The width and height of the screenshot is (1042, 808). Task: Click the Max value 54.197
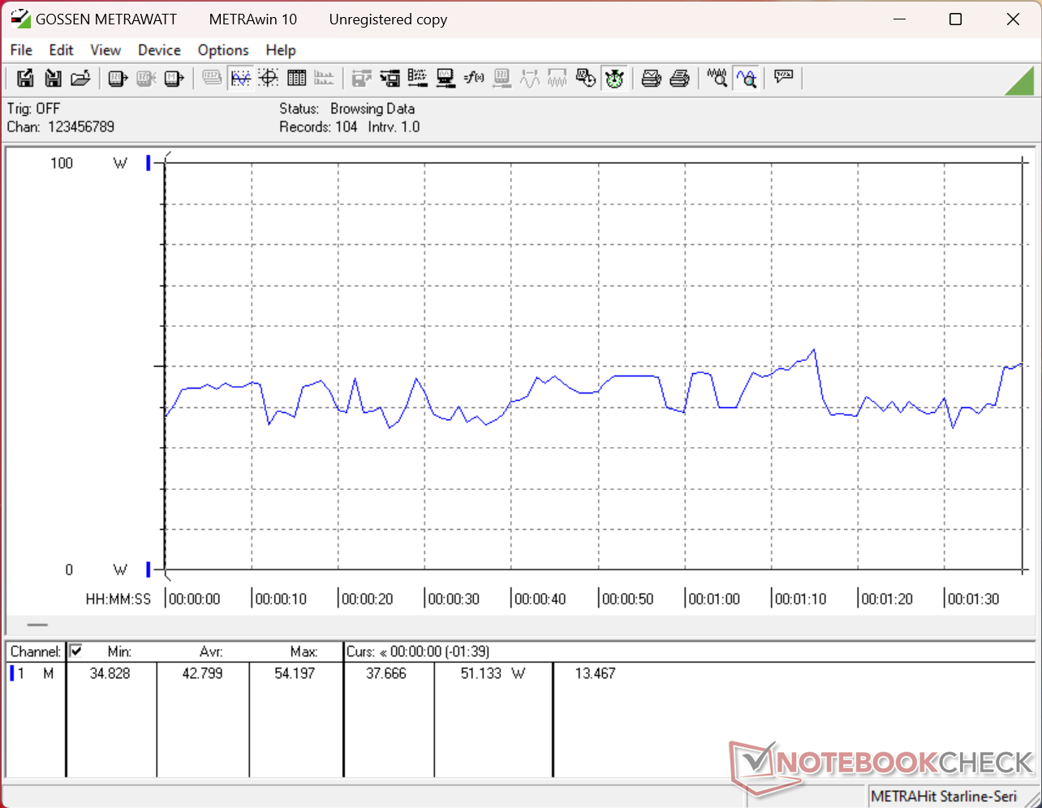point(295,673)
